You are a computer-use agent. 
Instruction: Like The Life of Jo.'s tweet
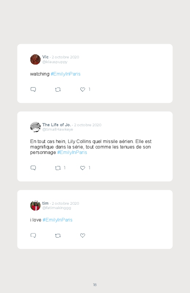pyautogui.click(x=83, y=168)
